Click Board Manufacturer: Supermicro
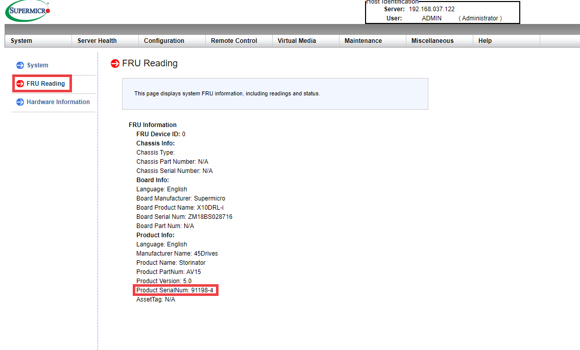Image resolution: width=580 pixels, height=350 pixels. pyautogui.click(x=181, y=198)
